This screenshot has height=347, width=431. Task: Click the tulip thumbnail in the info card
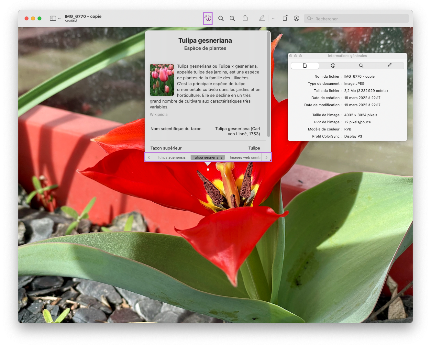click(x=161, y=80)
